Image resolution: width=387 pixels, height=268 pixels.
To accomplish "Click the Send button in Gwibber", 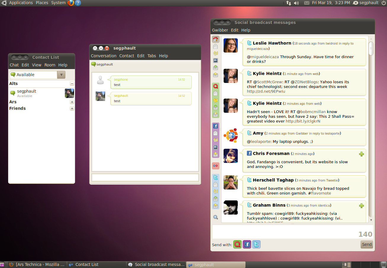I will [367, 244].
